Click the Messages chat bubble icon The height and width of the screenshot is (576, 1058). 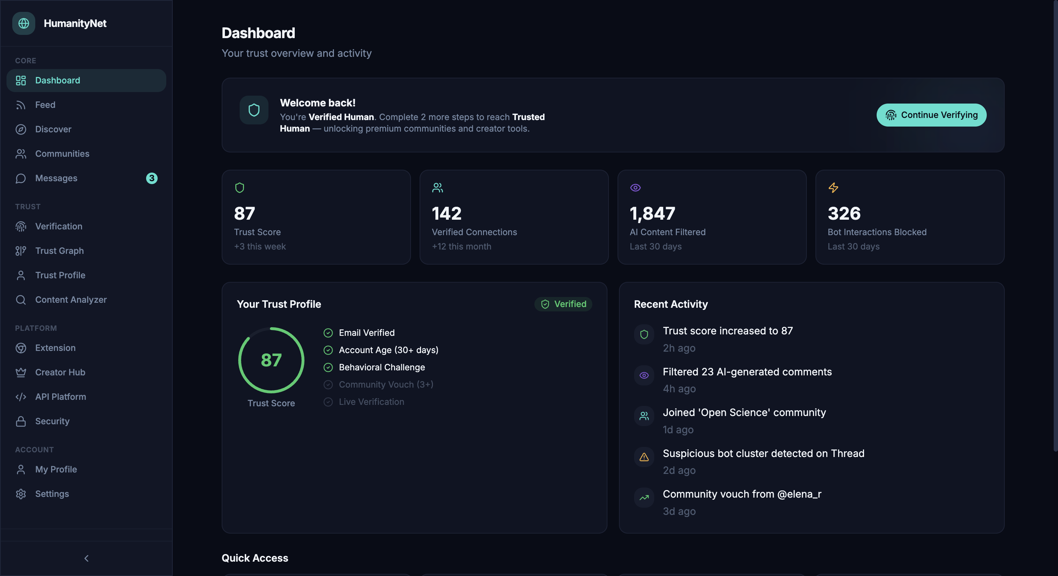tap(21, 178)
